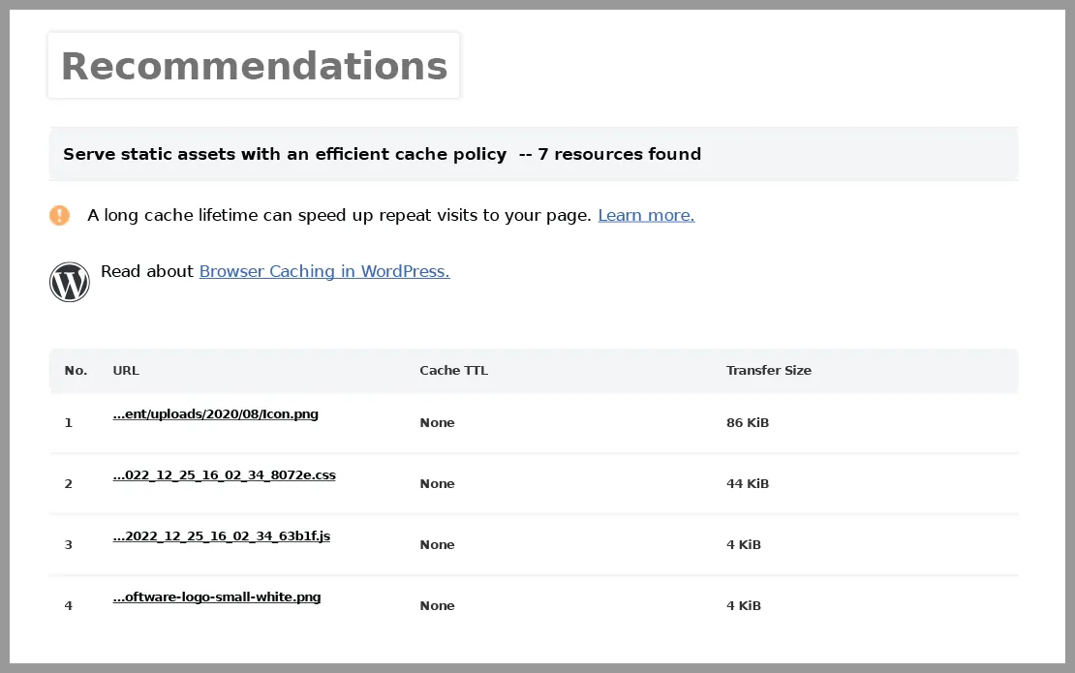Select the 86 KiB transfer size cell

pos(748,423)
